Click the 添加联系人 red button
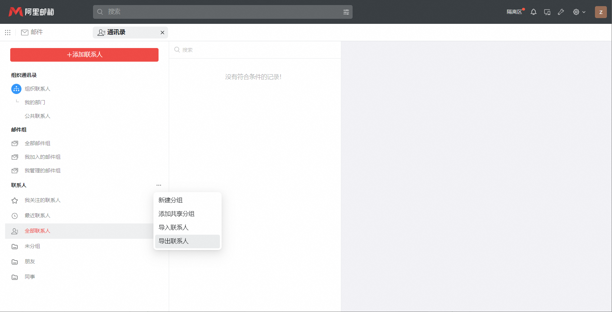Viewport: 612px width, 312px height. (x=84, y=54)
